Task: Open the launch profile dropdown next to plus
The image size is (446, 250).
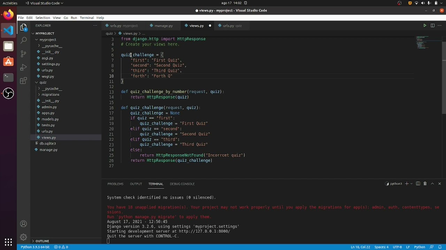Action: [412, 184]
